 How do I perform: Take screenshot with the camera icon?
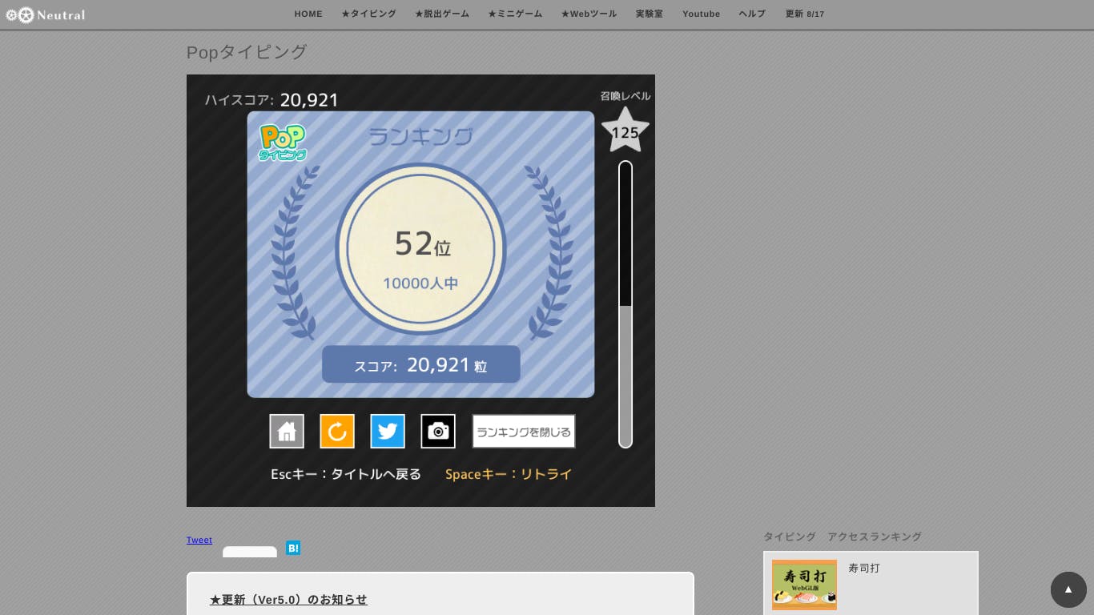coord(438,432)
